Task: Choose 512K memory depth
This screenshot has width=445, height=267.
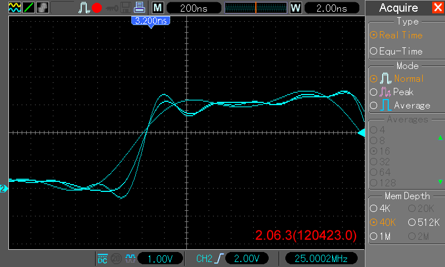Action: (424, 222)
